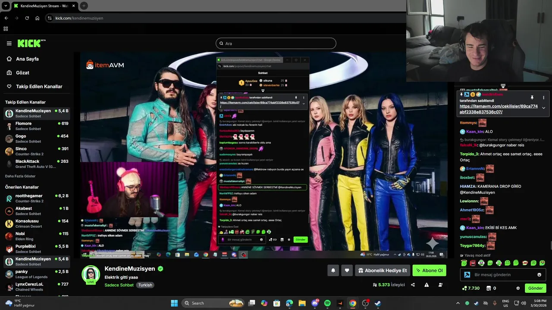Select the KendineMuzisyen Stream browser tab
552x310 pixels.
pyautogui.click(x=44, y=6)
